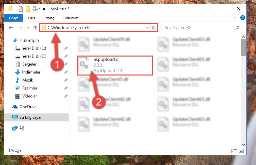
Task: Open recent locations dropdown arrow
Action: tap(28, 27)
